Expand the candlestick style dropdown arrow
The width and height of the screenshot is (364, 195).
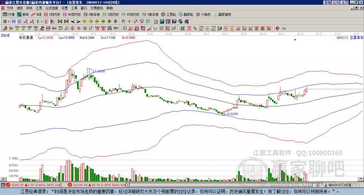pos(42,21)
